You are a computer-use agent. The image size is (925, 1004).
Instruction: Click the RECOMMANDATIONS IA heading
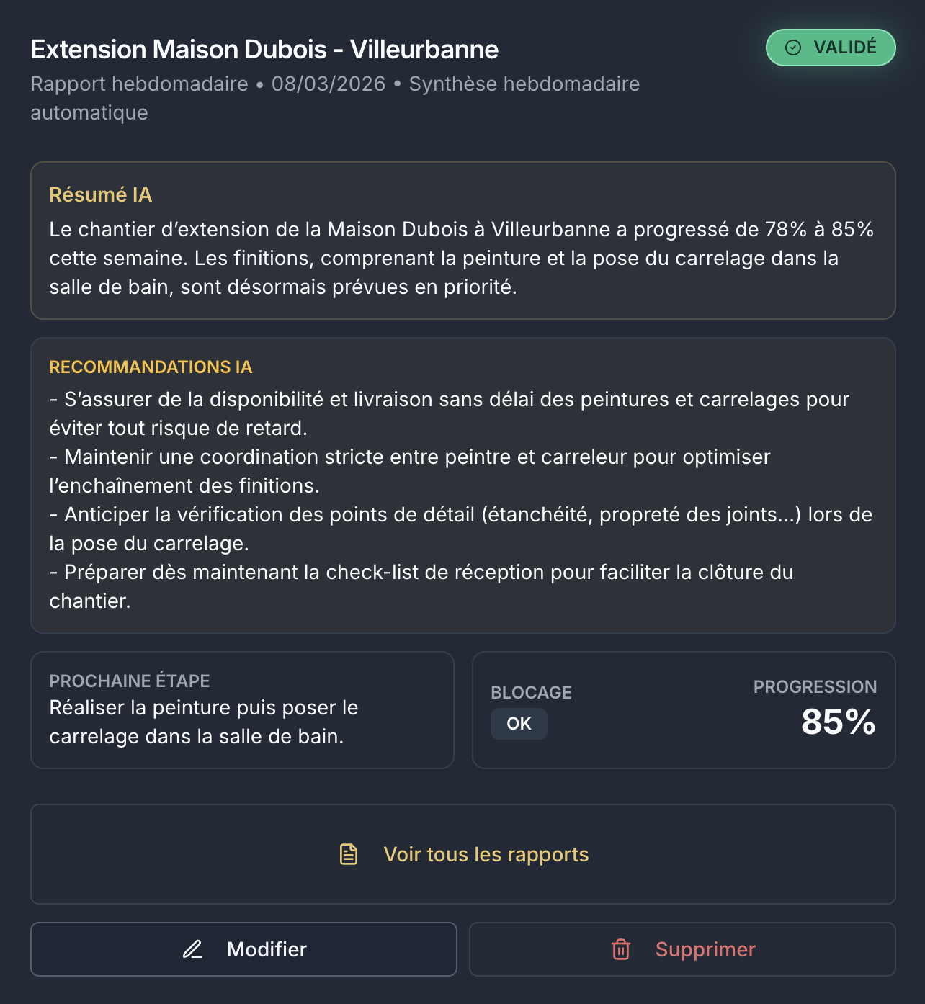tap(151, 367)
